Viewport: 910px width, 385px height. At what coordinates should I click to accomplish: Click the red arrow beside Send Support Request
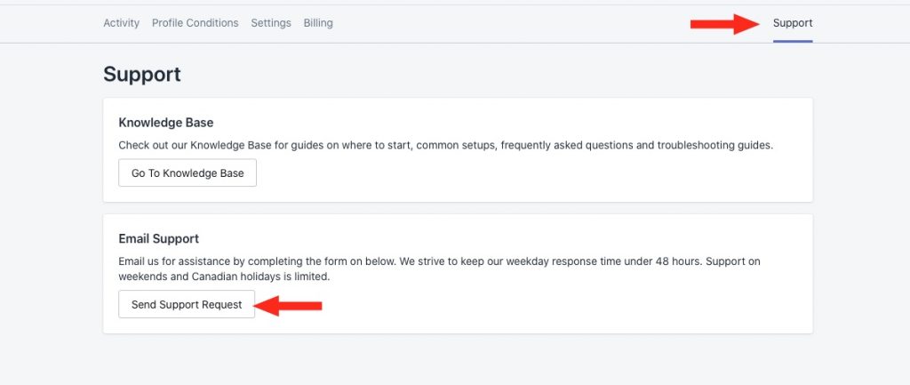tap(288, 306)
